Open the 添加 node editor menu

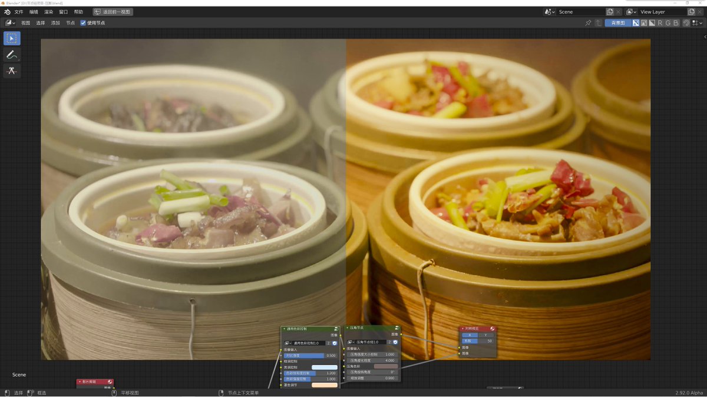pyautogui.click(x=55, y=23)
